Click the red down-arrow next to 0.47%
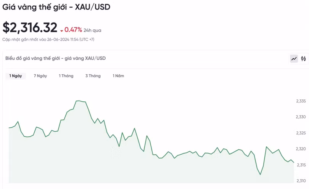This screenshot has width=309, height=189. 61,30
